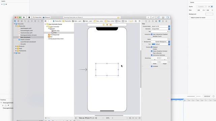Collapse the View Controller Scene in outline
The height and width of the screenshot is (121, 216).
point(45,24)
